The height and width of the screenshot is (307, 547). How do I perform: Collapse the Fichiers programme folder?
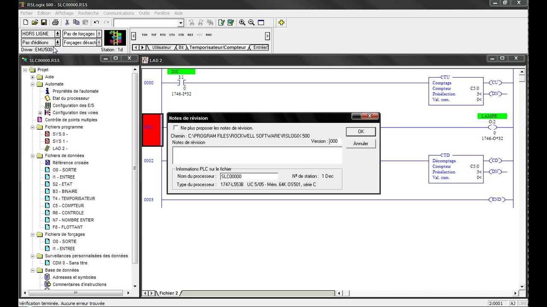[x=32, y=127]
